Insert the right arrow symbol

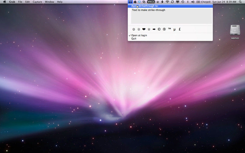click(154, 29)
